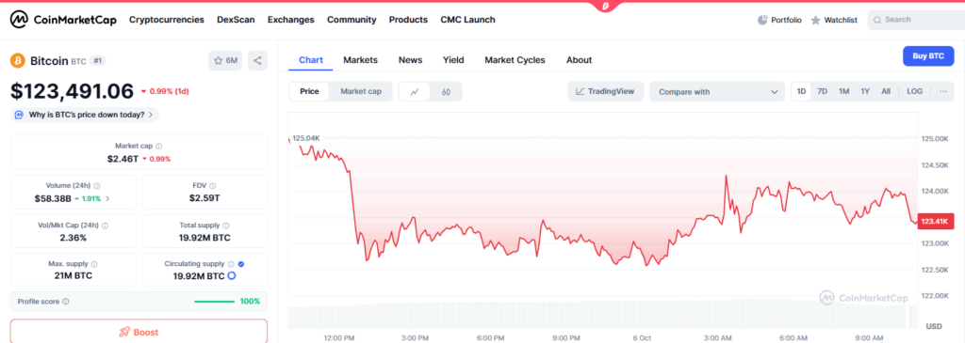The width and height of the screenshot is (965, 343).
Task: Expand the Compare with dropdown
Action: pyautogui.click(x=717, y=91)
